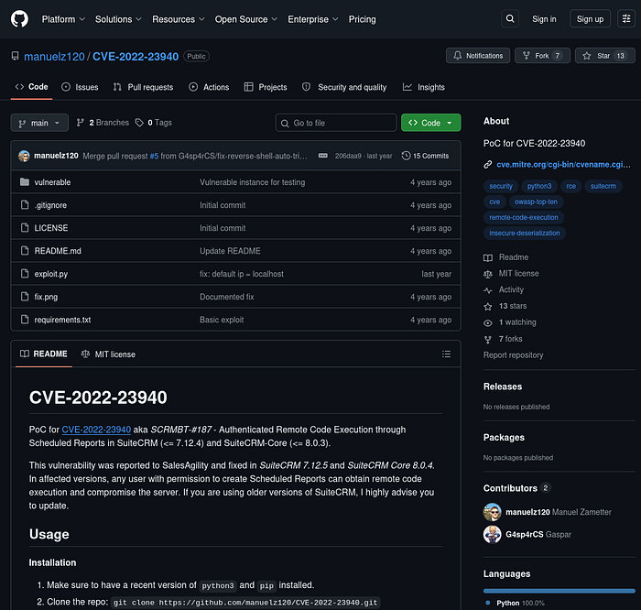
Task: Click the search magnifier icon in header
Action: [x=510, y=19]
